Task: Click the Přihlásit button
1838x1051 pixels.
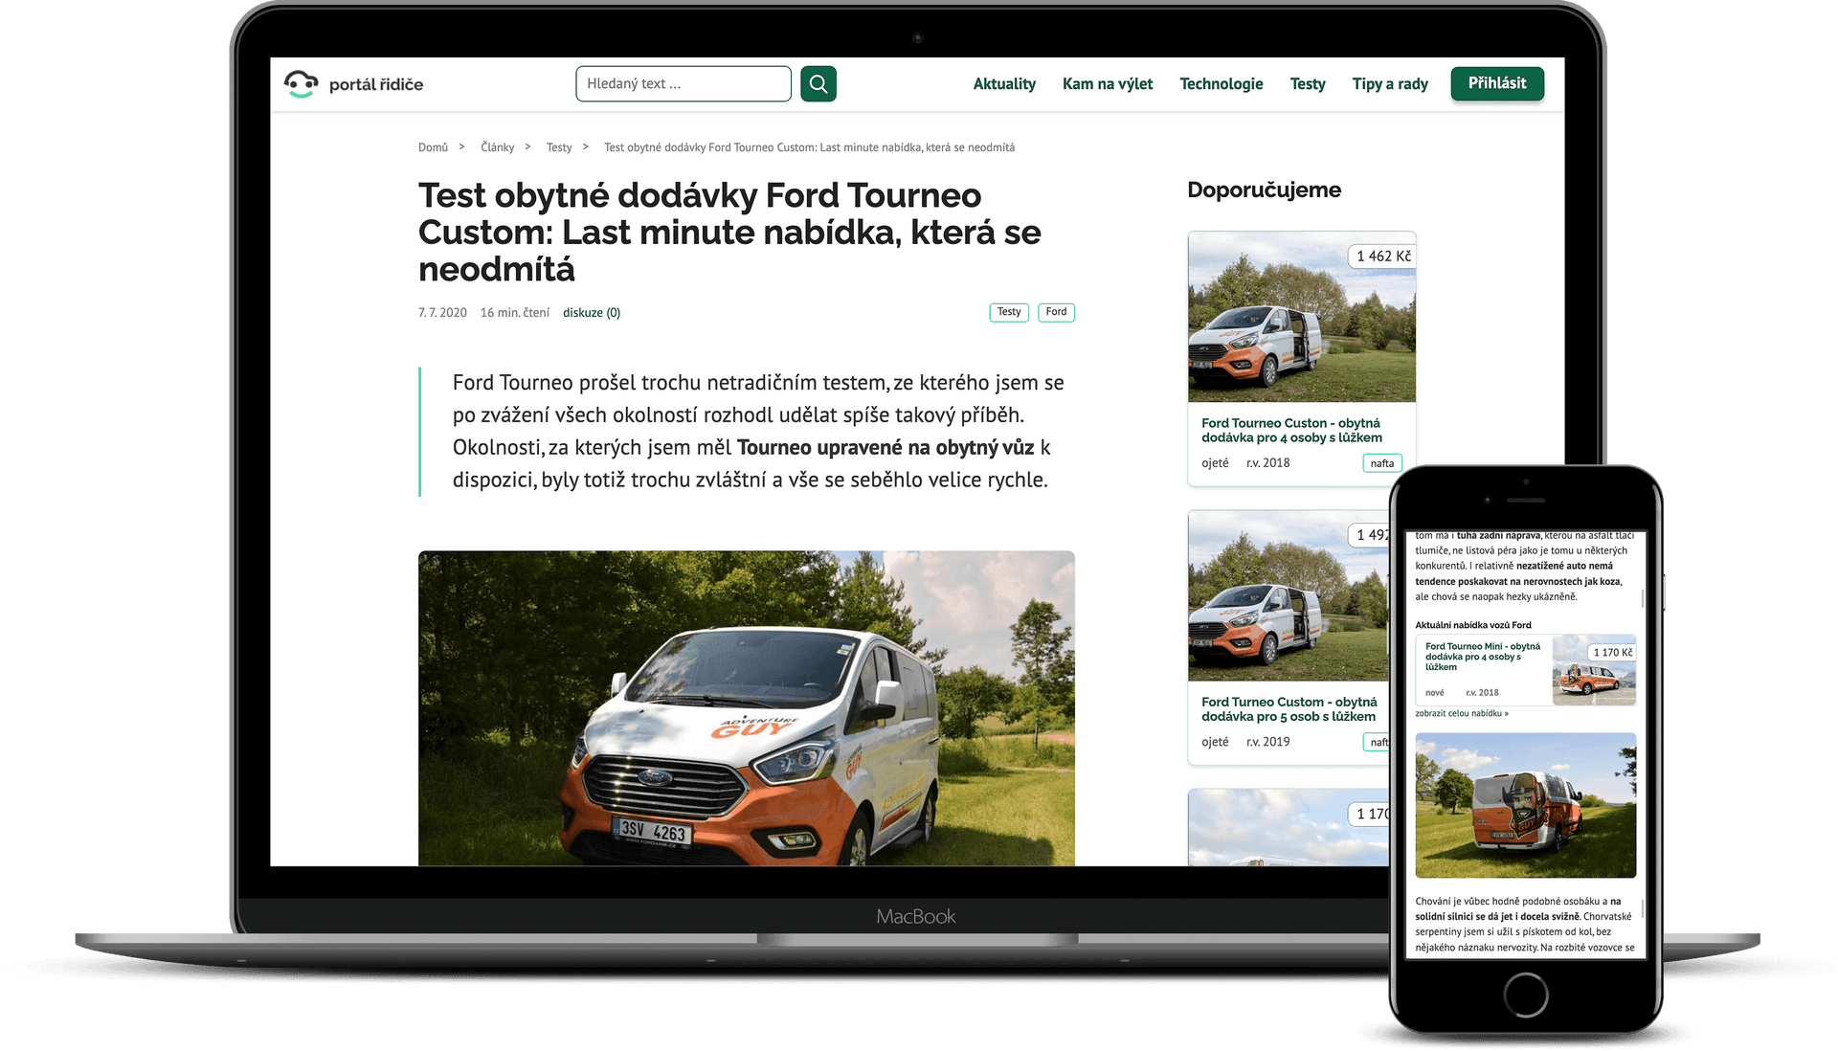Action: point(1497,83)
